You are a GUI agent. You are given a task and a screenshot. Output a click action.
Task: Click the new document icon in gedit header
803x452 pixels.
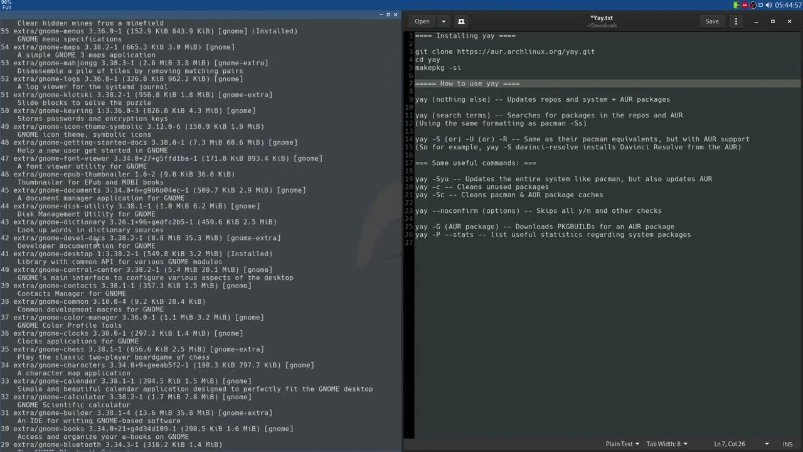[461, 21]
